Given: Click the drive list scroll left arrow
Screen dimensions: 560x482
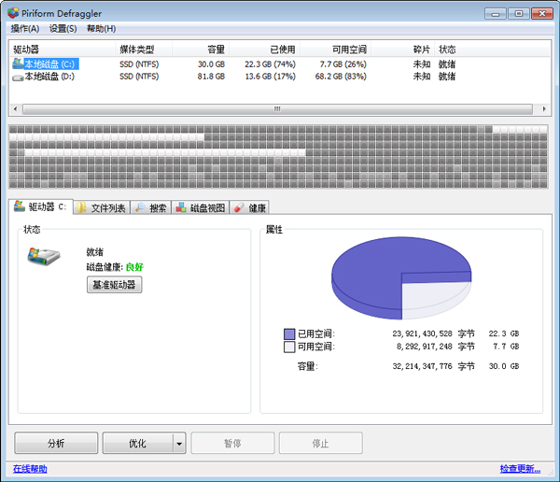Looking at the screenshot, I should pos(15,108).
